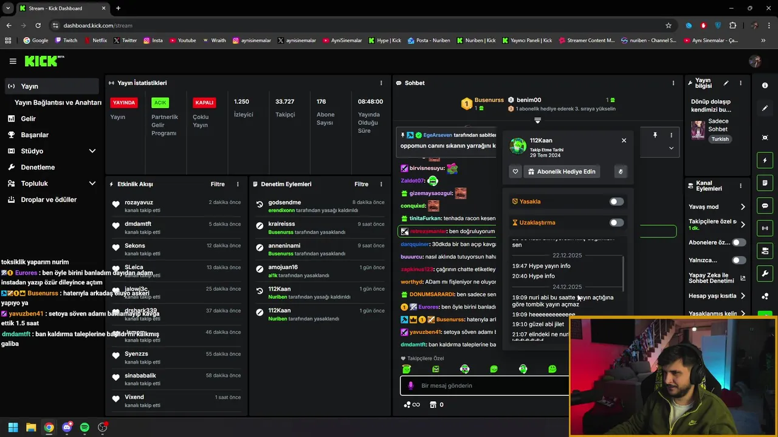Collapse the gift leaderboard with the arrow below it
The width and height of the screenshot is (778, 437).
tap(537, 121)
